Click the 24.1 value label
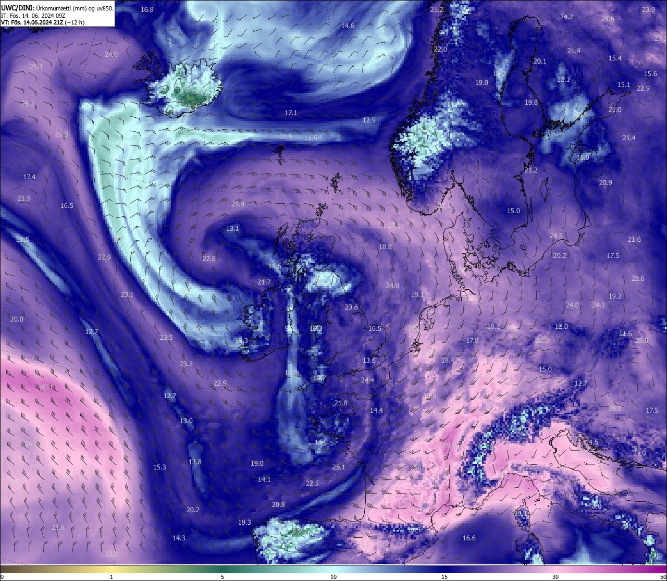667x581 pixels. tap(599, 305)
